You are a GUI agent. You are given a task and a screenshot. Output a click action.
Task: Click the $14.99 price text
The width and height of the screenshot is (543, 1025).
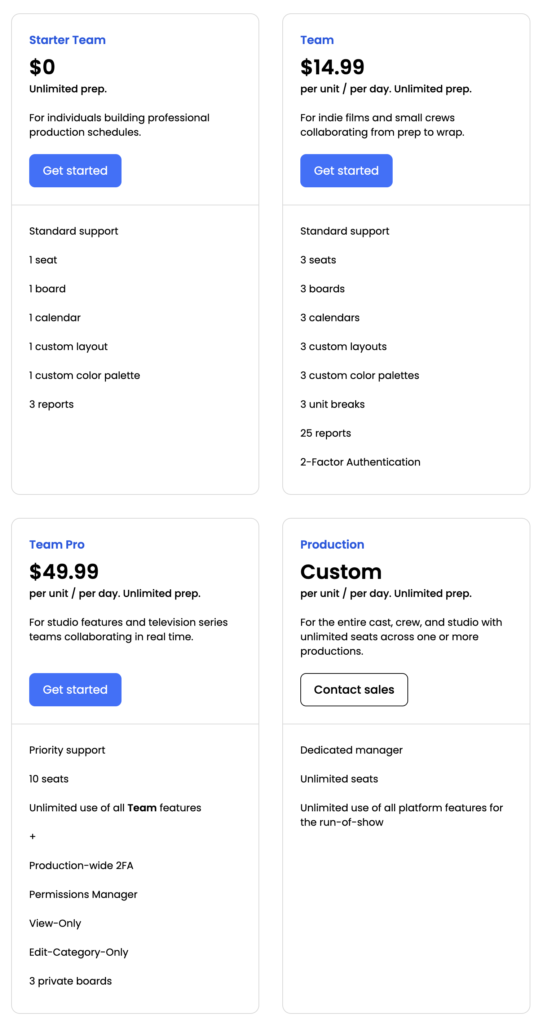click(x=332, y=67)
